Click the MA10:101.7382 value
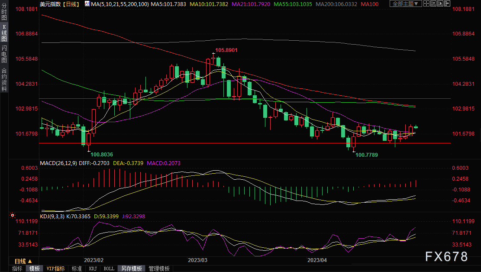481x272 pixels. pyautogui.click(x=209, y=4)
